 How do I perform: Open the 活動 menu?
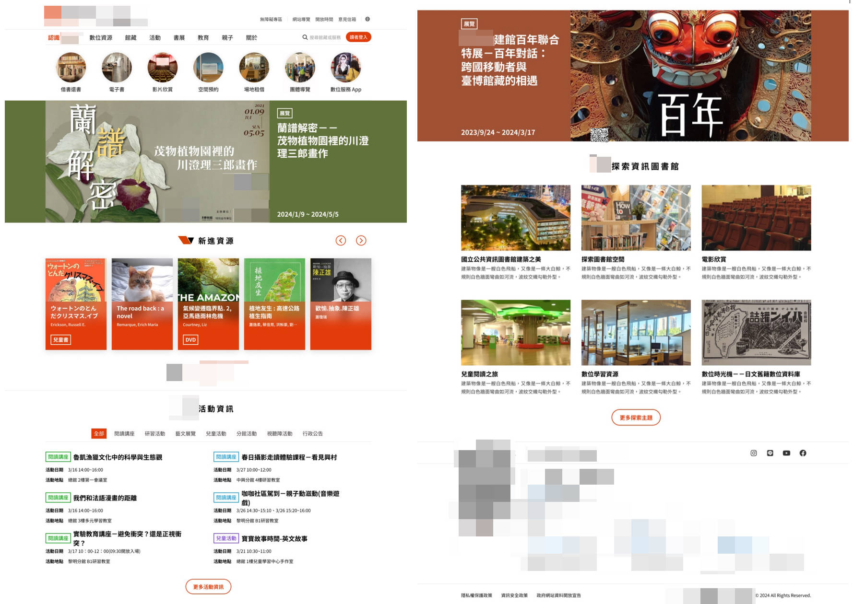click(155, 37)
